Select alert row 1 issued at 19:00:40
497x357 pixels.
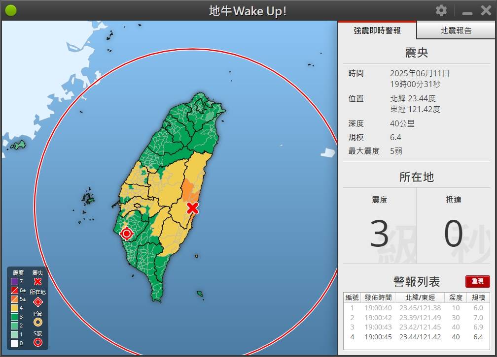(x=417, y=308)
